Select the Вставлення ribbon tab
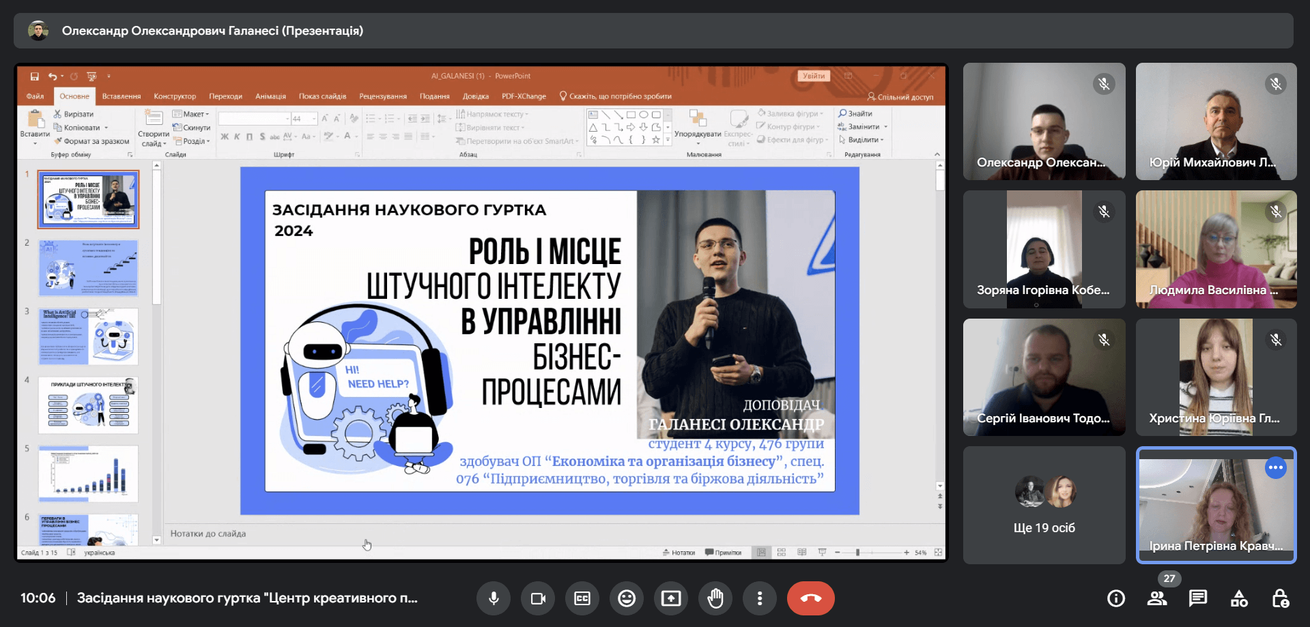The height and width of the screenshot is (627, 1310). click(122, 96)
